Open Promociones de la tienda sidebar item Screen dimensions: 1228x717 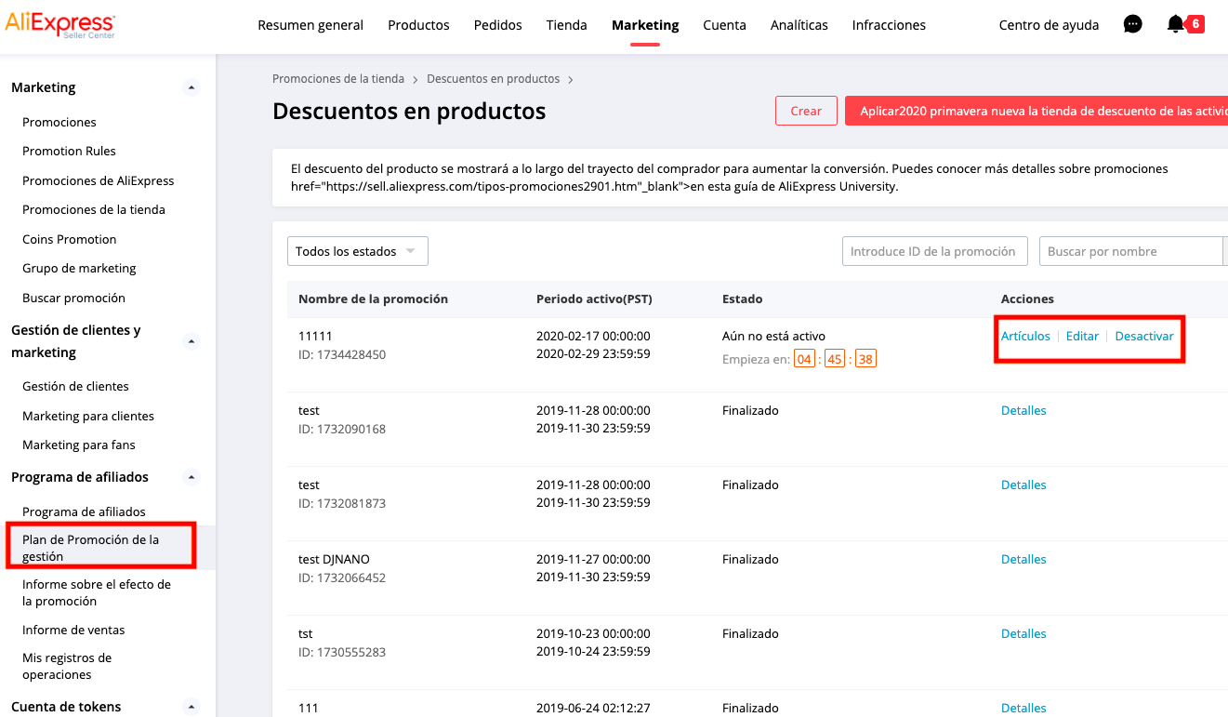[x=94, y=209]
